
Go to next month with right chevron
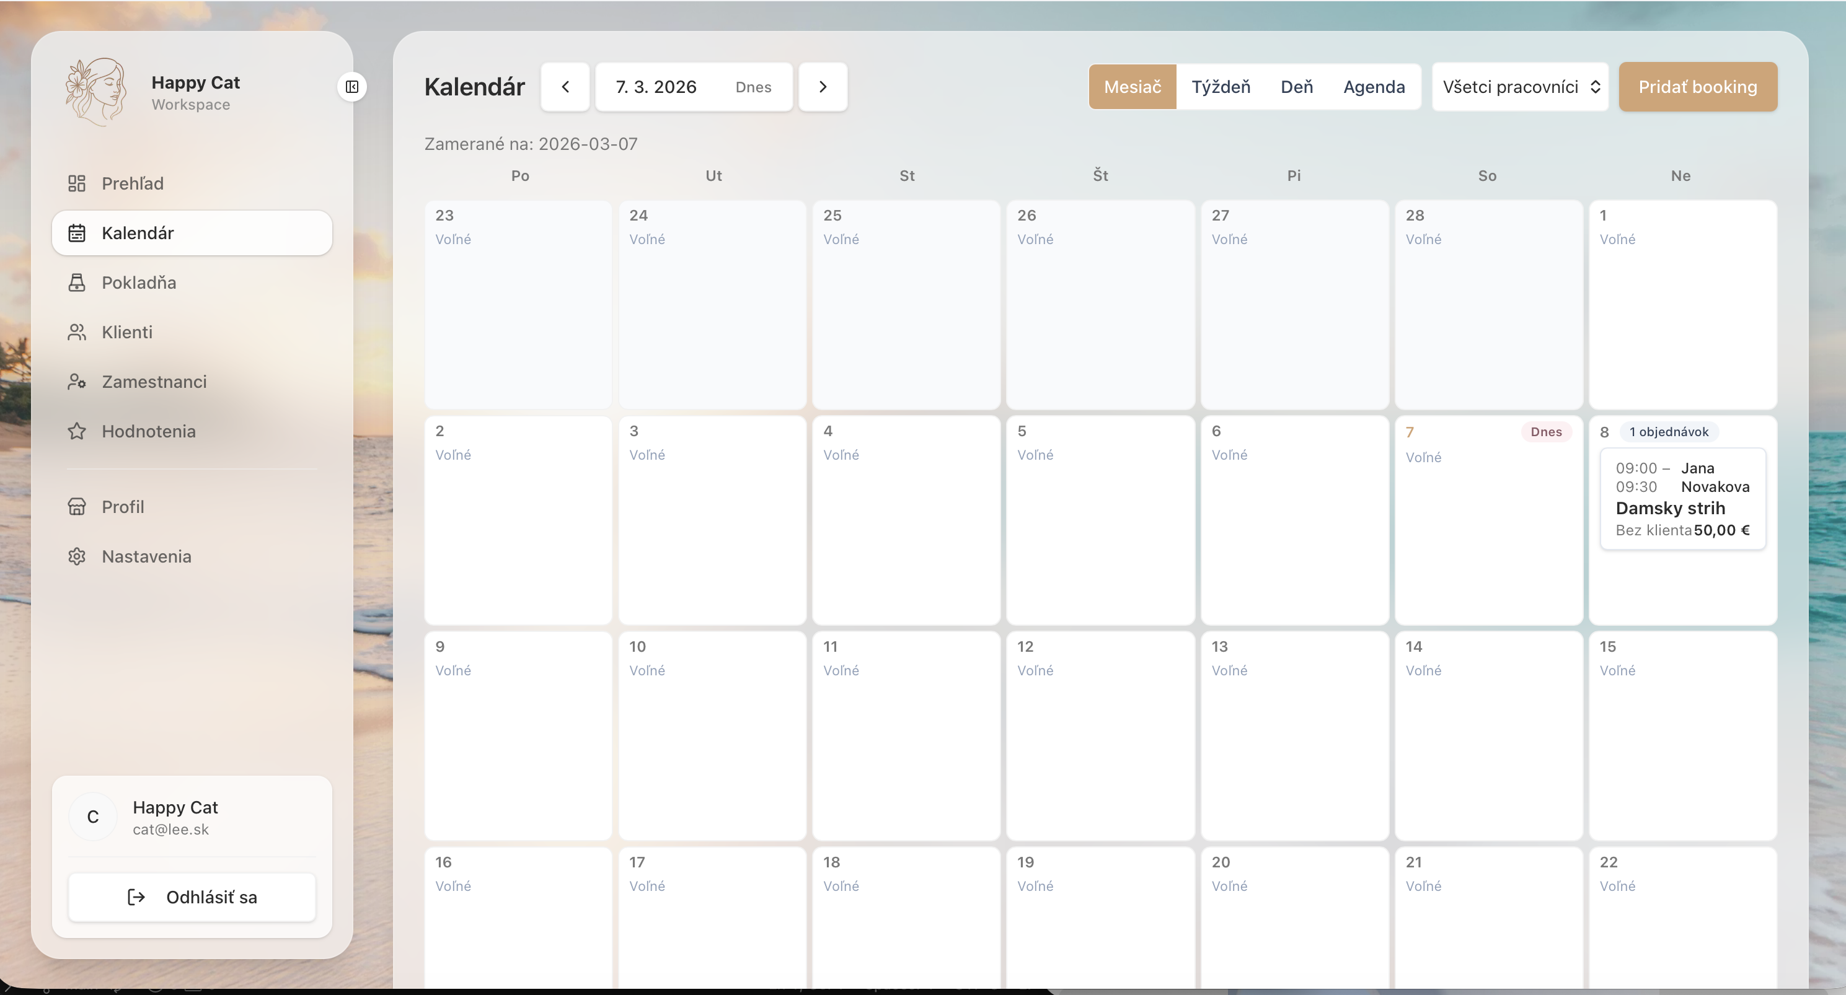pyautogui.click(x=823, y=87)
